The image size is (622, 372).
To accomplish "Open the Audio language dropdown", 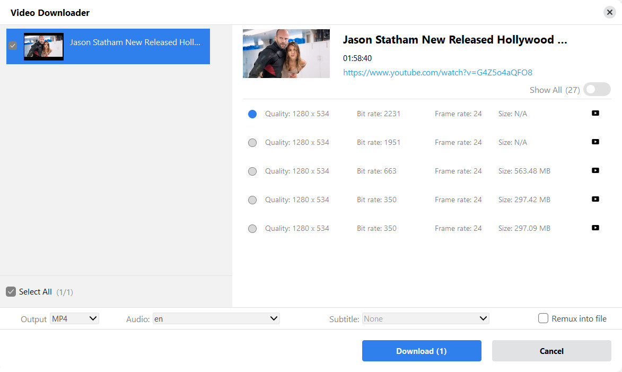I will (216, 318).
